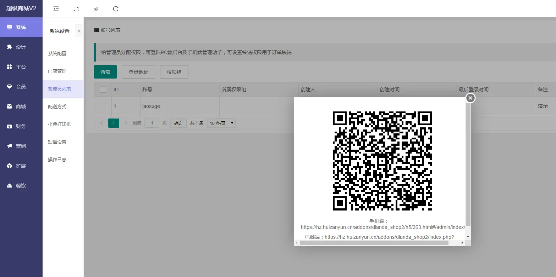556x277 pixels.
Task: Click the 确定 pagination button
Action: 178,123
